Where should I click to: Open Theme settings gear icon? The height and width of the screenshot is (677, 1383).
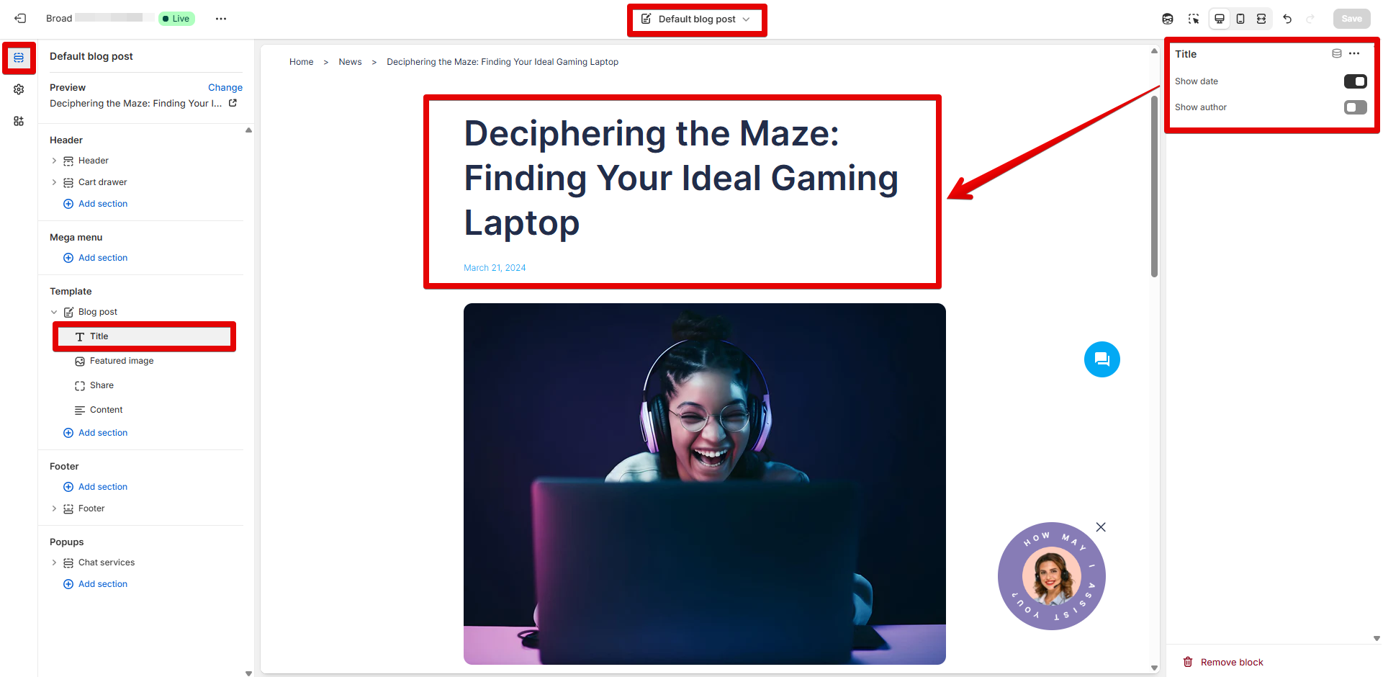19,89
